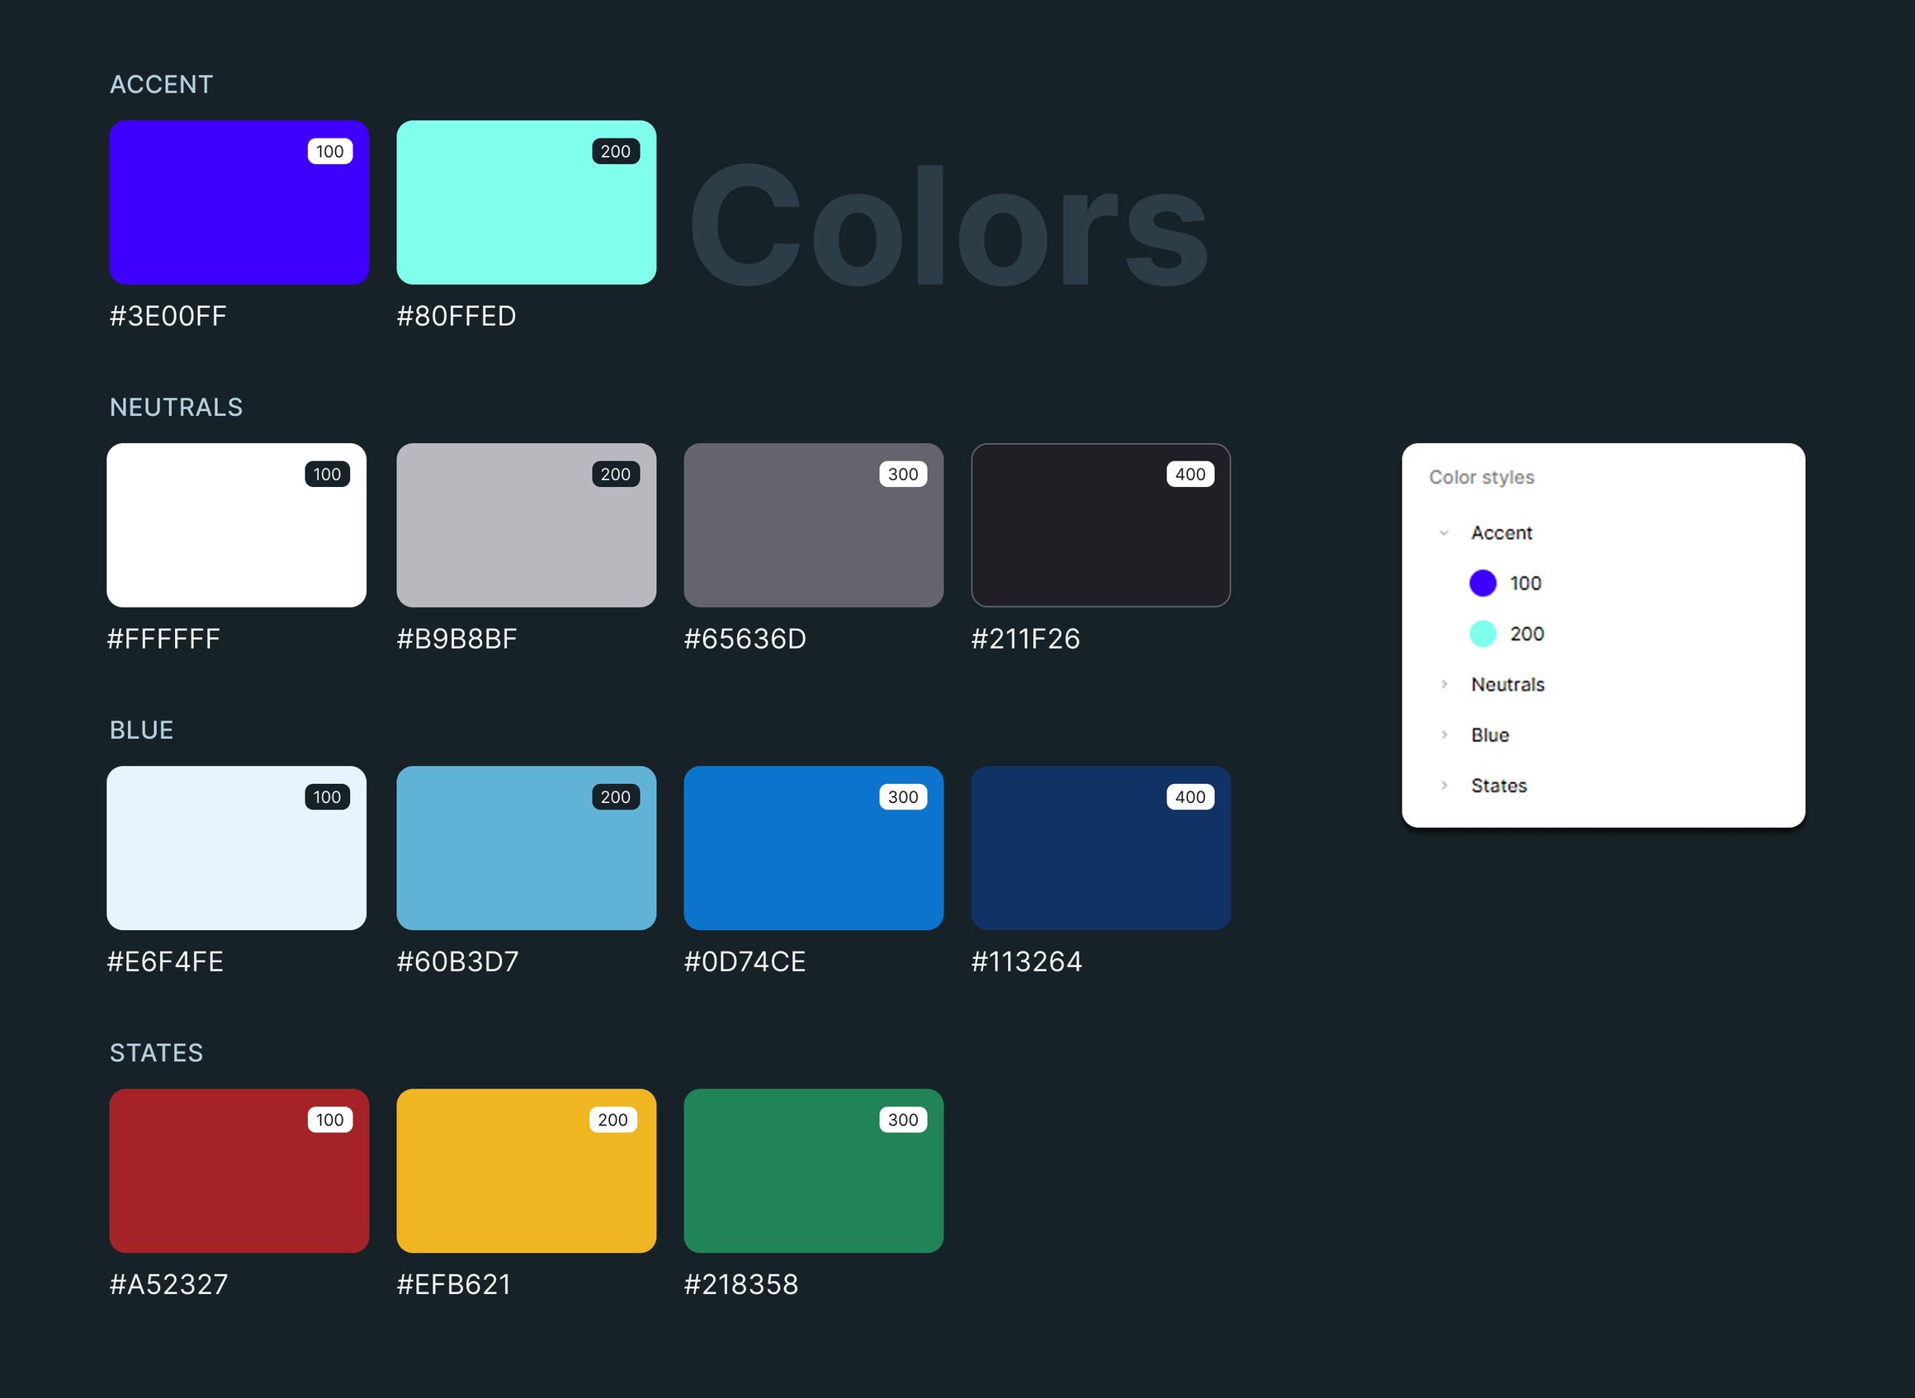Select the white #FFFFFF neutral swatch
1915x1398 pixels.
tap(236, 526)
